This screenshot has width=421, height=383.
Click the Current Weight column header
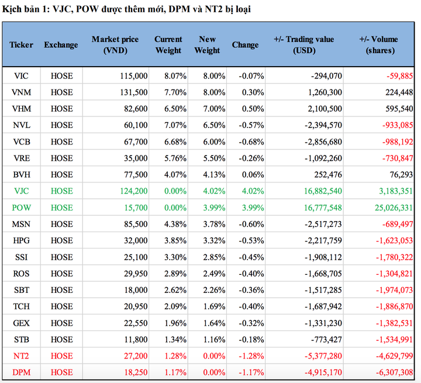coord(168,45)
